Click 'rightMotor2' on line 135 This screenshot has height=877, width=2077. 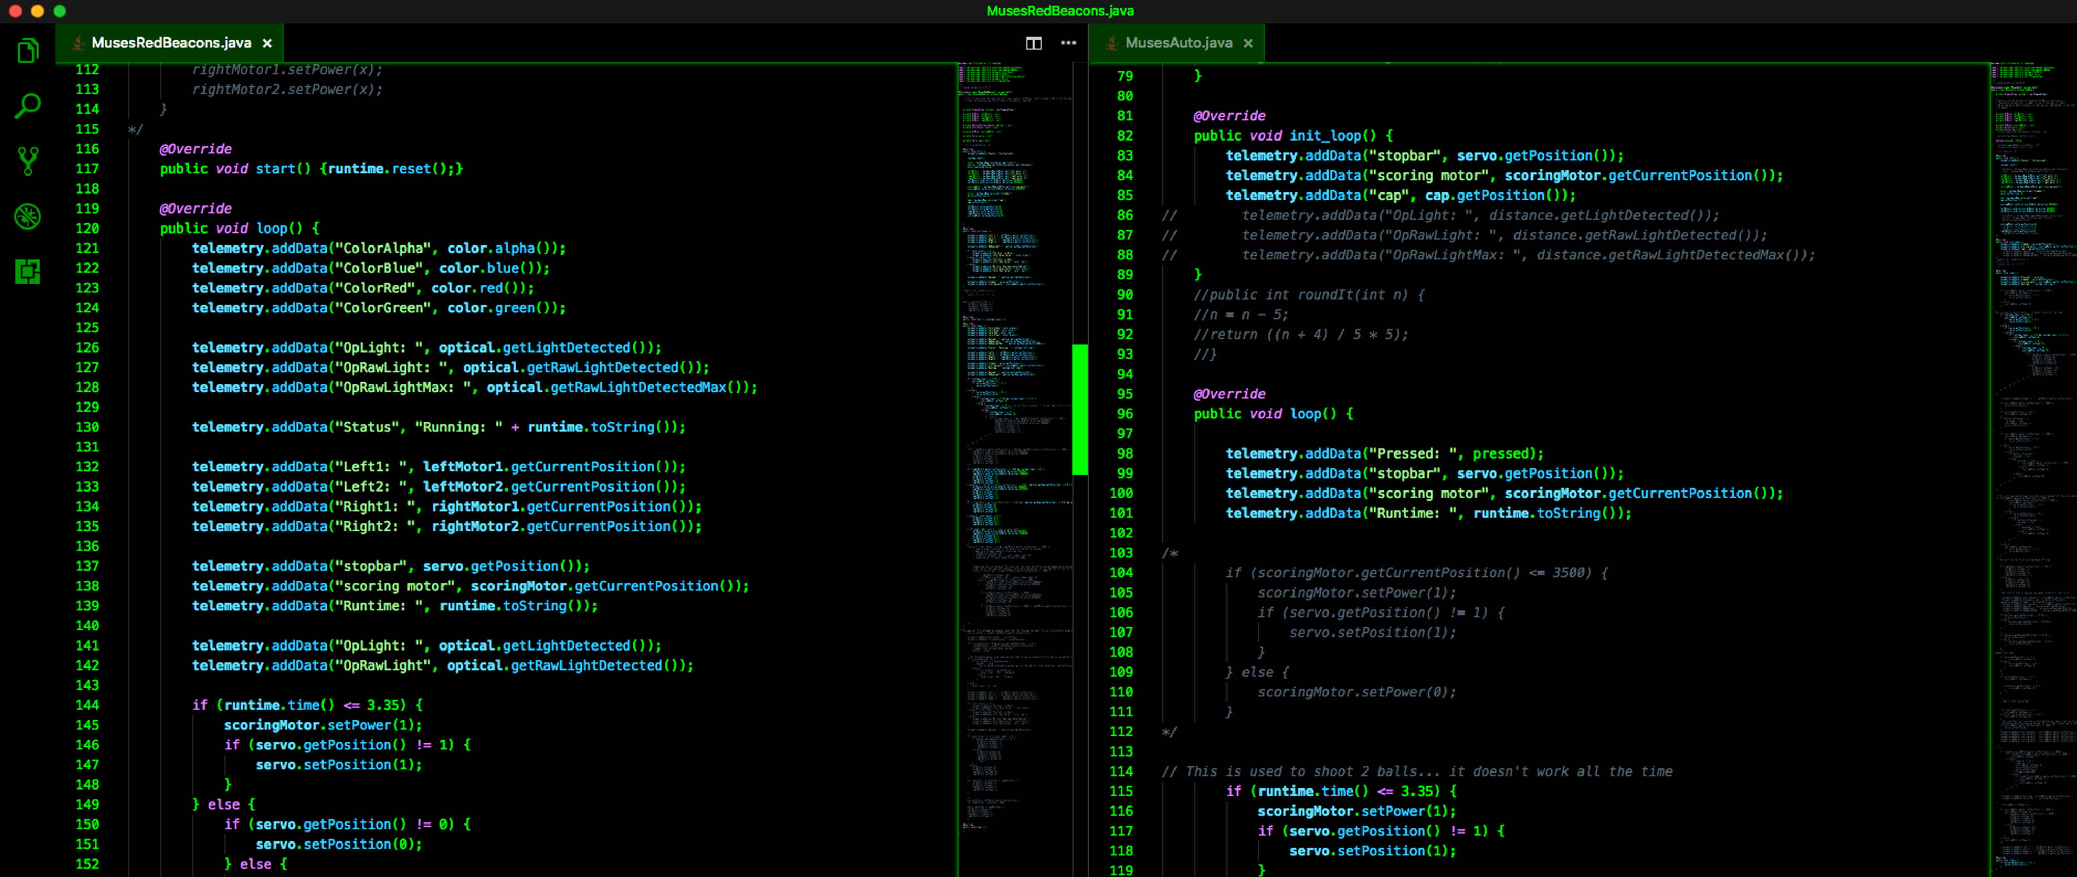coord(475,526)
